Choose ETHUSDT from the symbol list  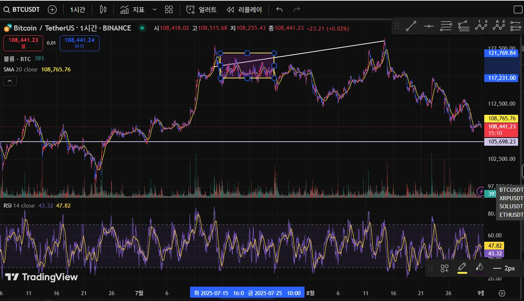[x=511, y=215]
